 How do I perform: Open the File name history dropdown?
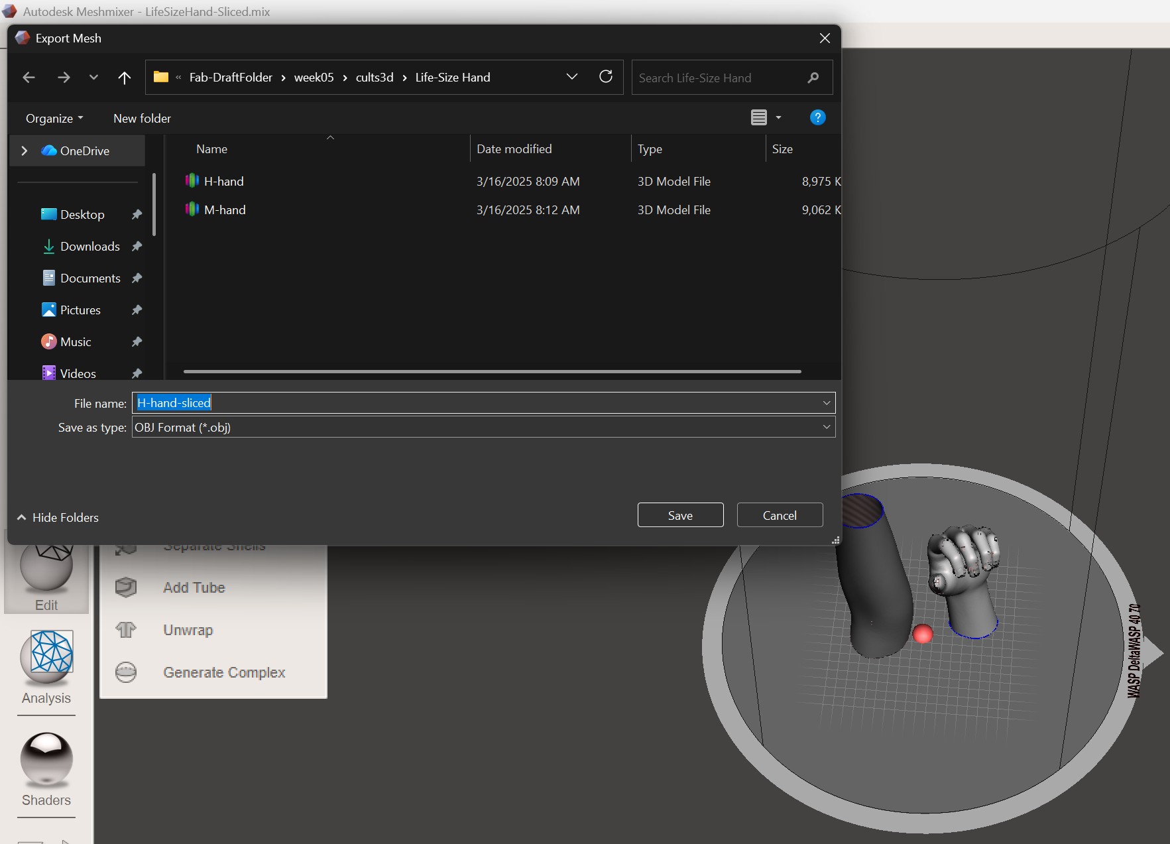(827, 402)
